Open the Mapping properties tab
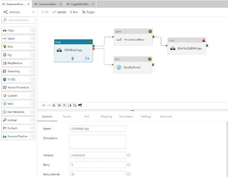 click(106, 117)
